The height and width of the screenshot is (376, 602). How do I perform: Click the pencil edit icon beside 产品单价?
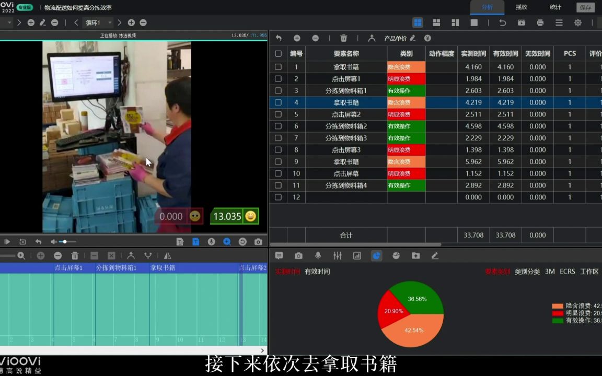[x=413, y=38]
